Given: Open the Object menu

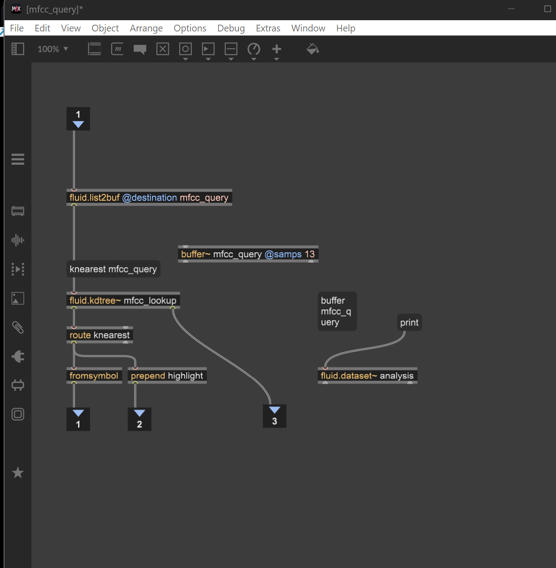Looking at the screenshot, I should [x=105, y=28].
